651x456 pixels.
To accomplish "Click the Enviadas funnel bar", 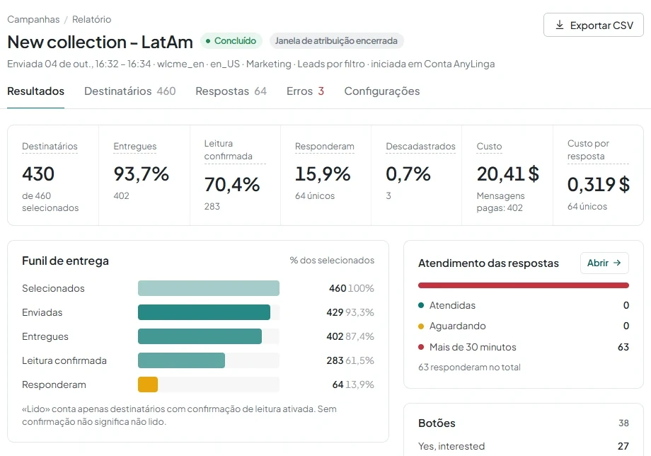I will point(204,312).
